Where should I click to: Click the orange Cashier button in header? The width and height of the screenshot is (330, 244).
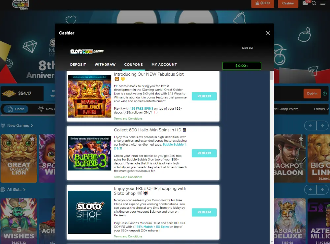point(288,3)
